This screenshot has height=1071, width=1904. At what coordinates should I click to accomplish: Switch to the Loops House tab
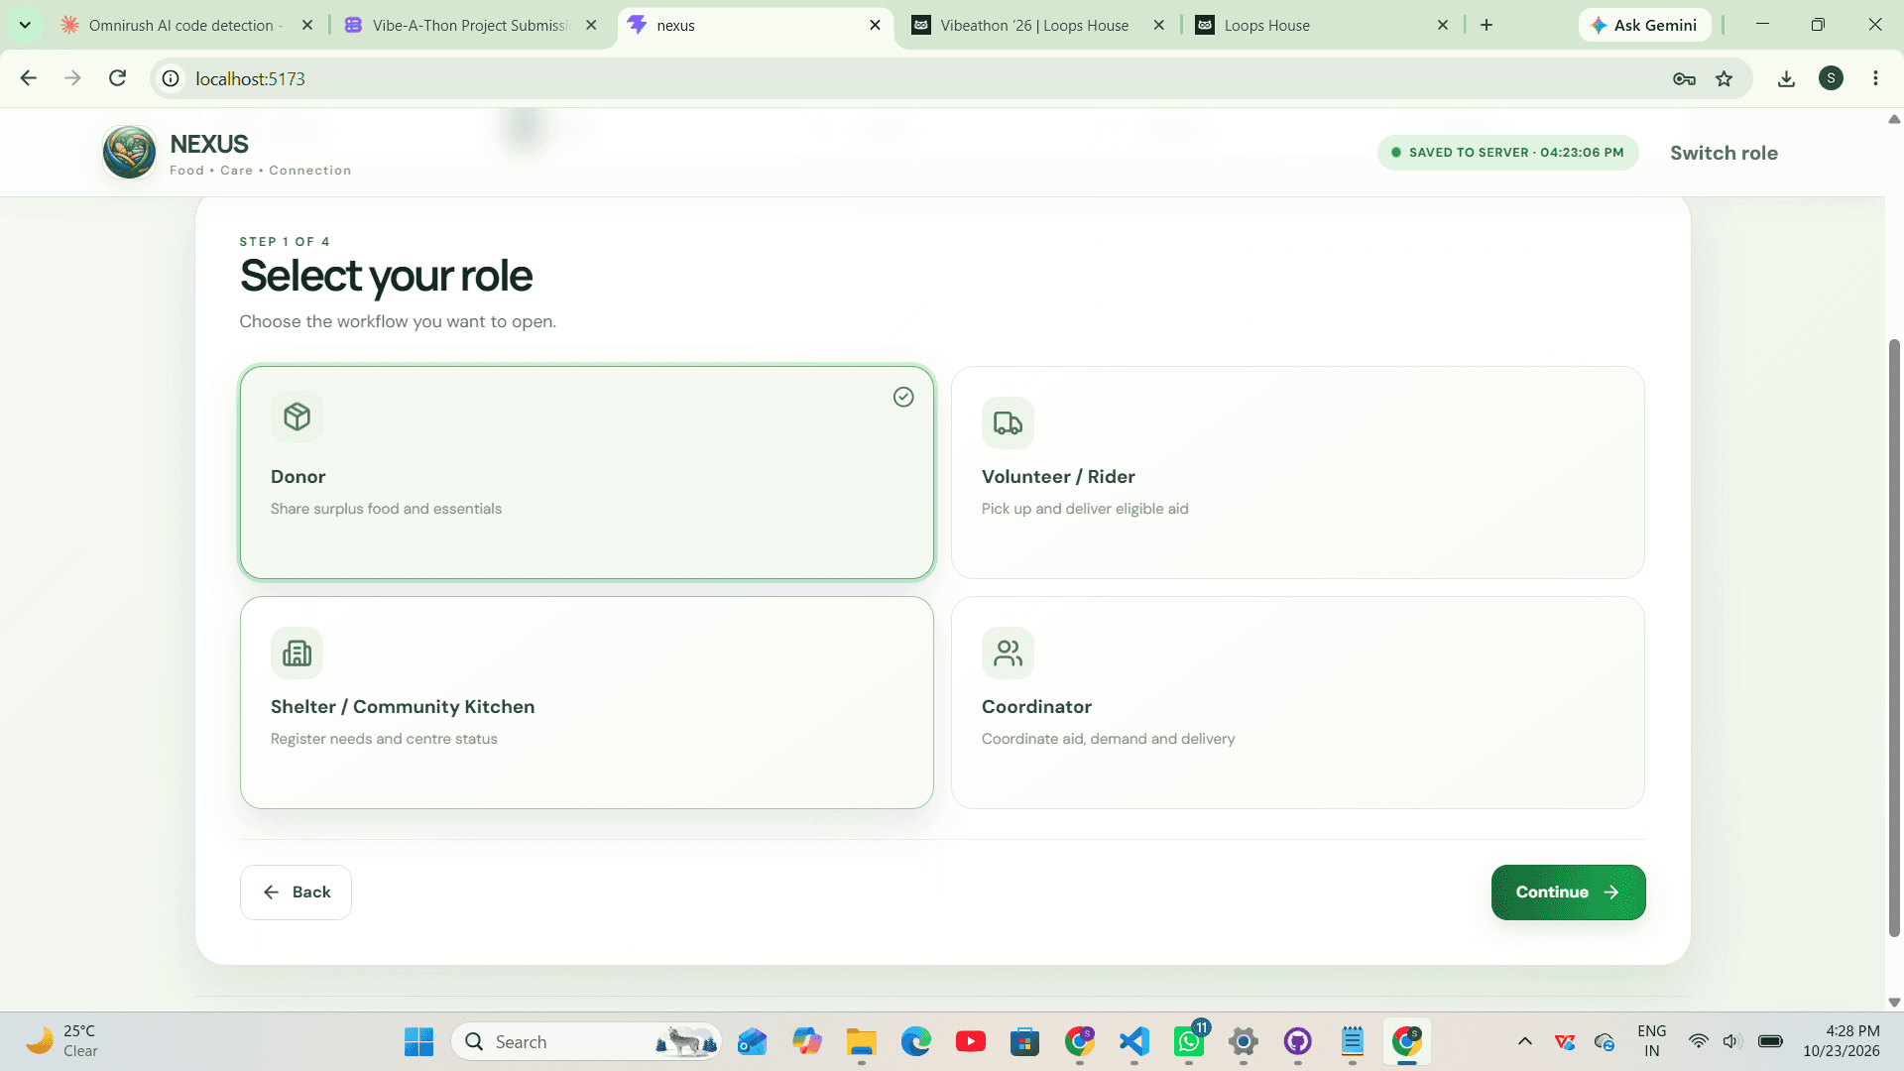1322,26
